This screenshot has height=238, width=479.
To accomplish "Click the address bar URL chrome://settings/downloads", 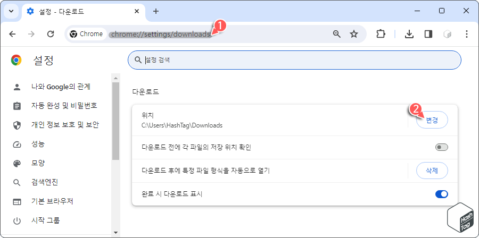I will pos(161,34).
